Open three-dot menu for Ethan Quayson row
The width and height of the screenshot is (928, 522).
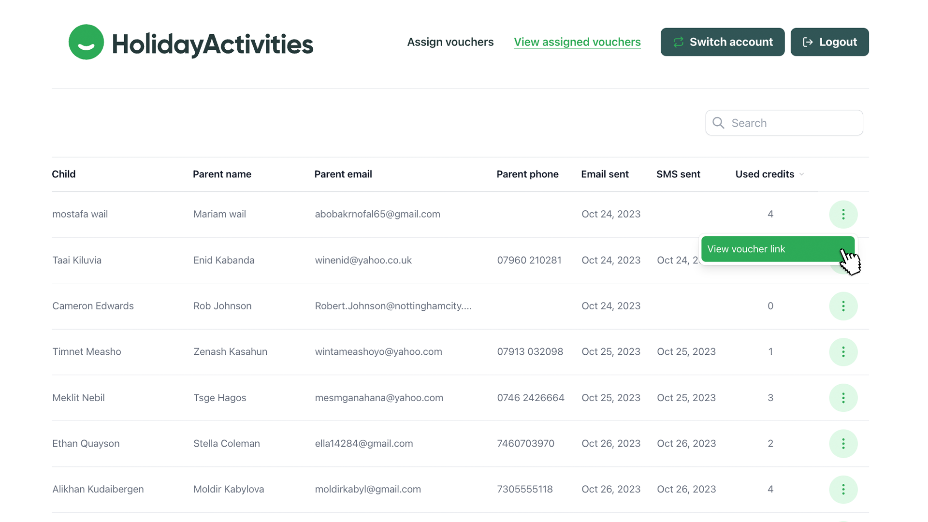(x=843, y=444)
